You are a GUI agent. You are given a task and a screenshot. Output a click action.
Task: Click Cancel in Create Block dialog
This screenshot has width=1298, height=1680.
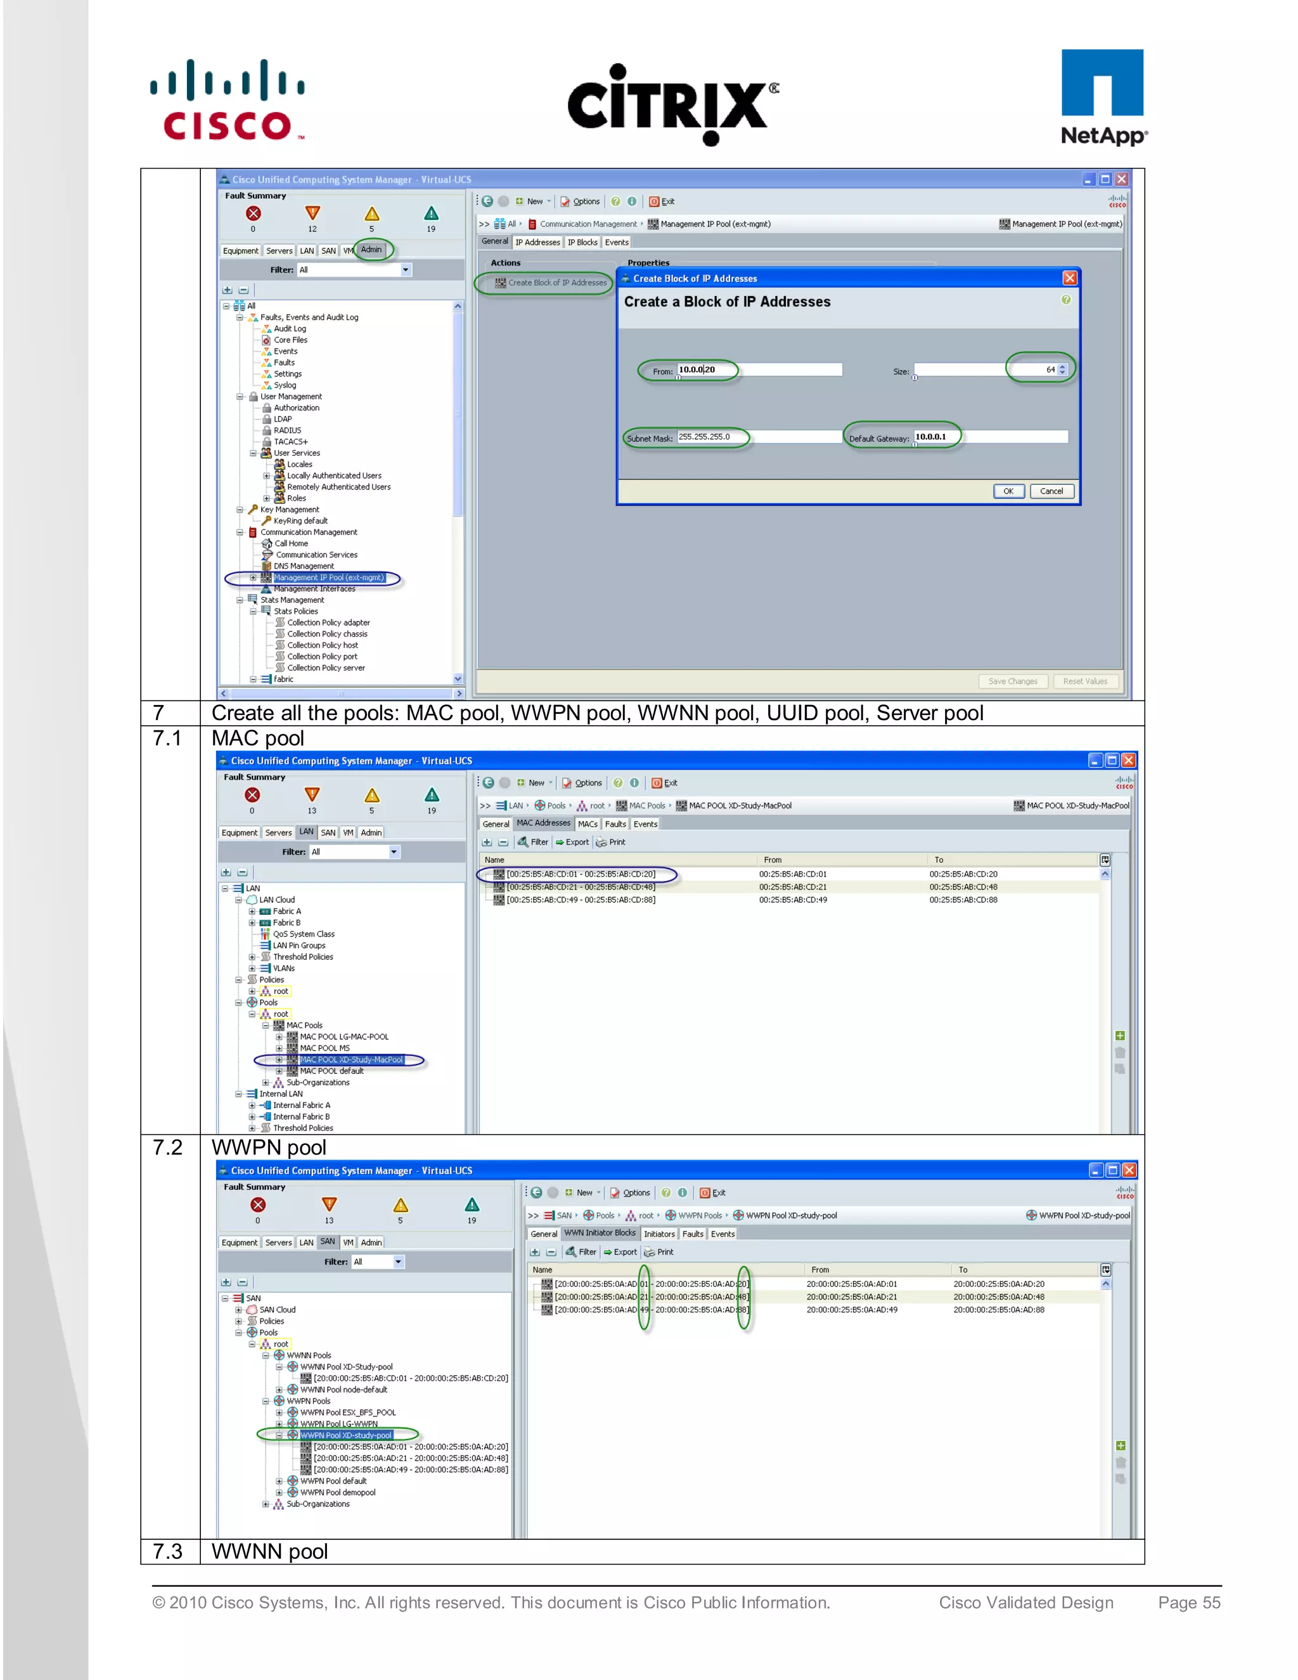(x=1051, y=491)
